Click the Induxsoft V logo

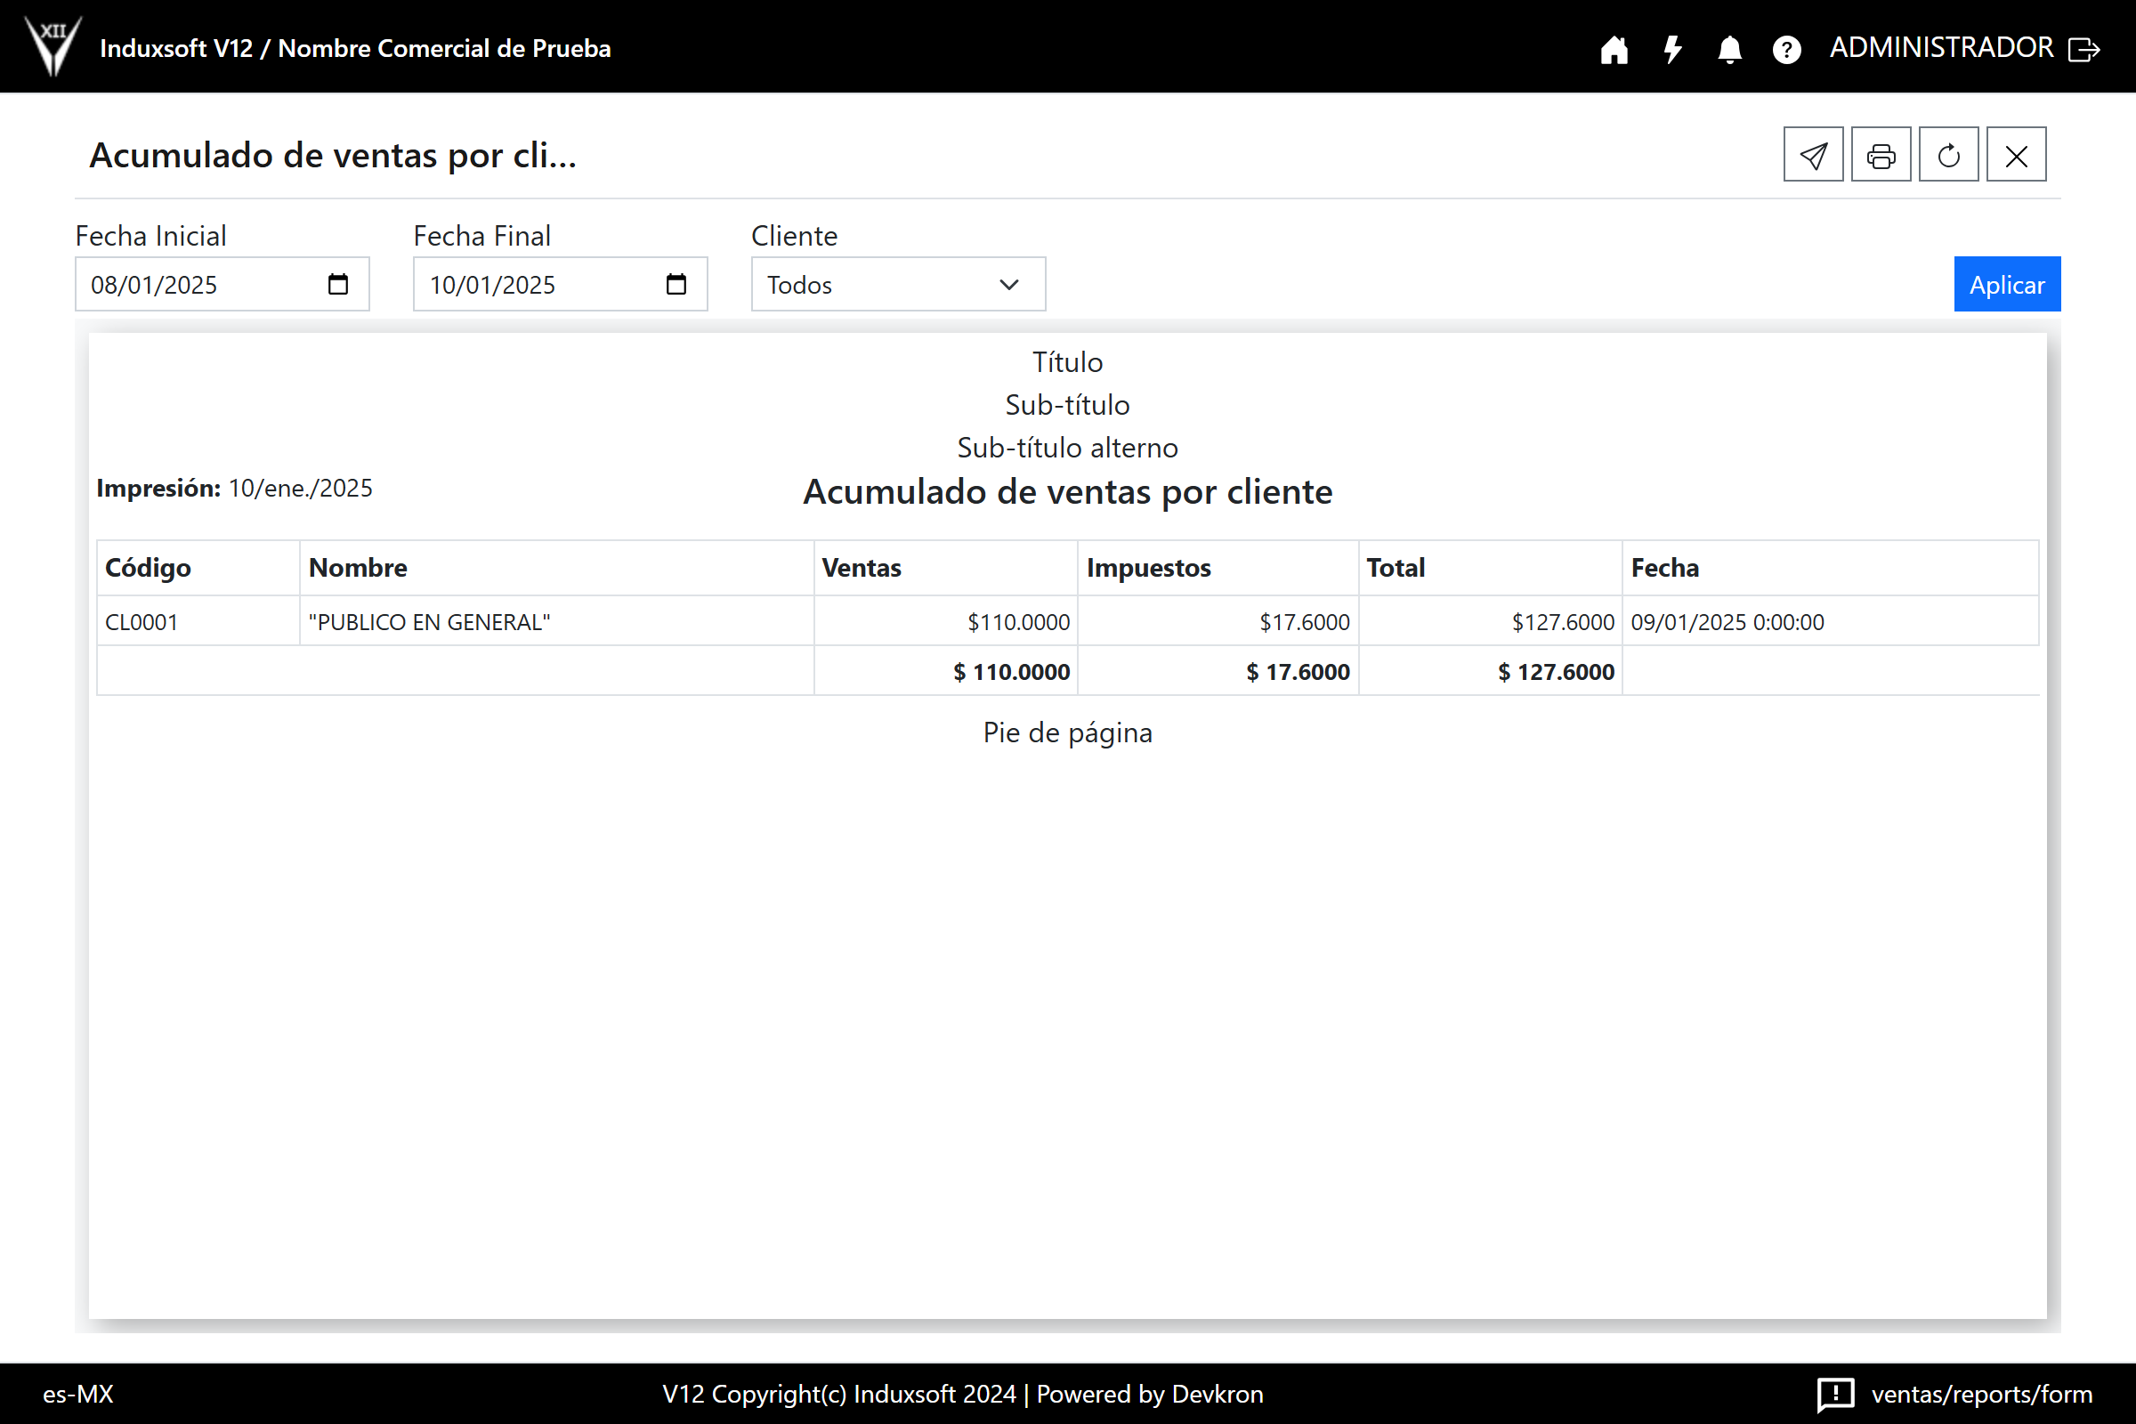pos(53,45)
